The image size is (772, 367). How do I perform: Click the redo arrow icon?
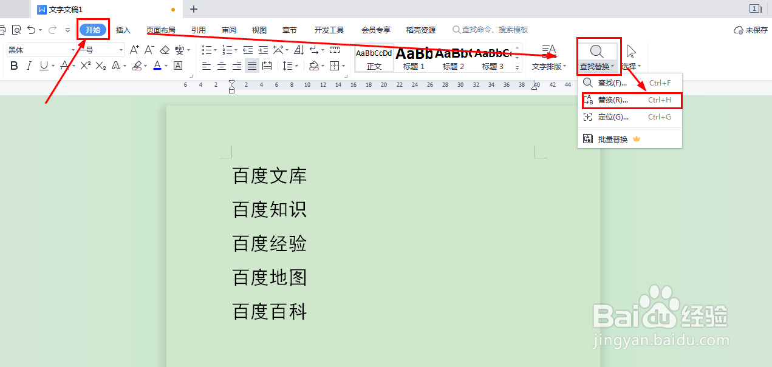tap(52, 29)
